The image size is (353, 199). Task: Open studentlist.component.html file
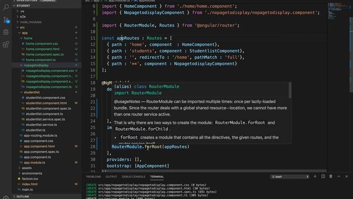(x=46, y=103)
